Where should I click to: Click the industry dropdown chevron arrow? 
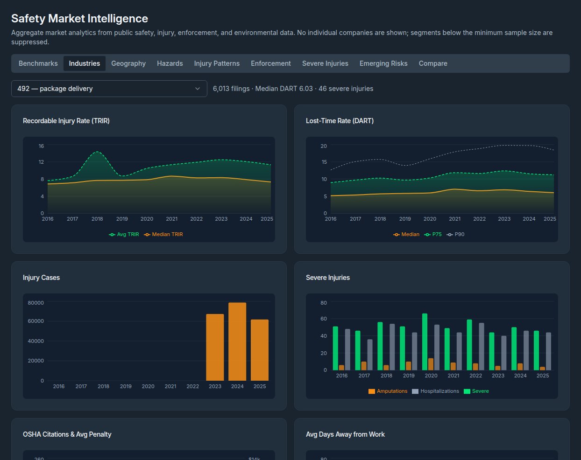198,89
